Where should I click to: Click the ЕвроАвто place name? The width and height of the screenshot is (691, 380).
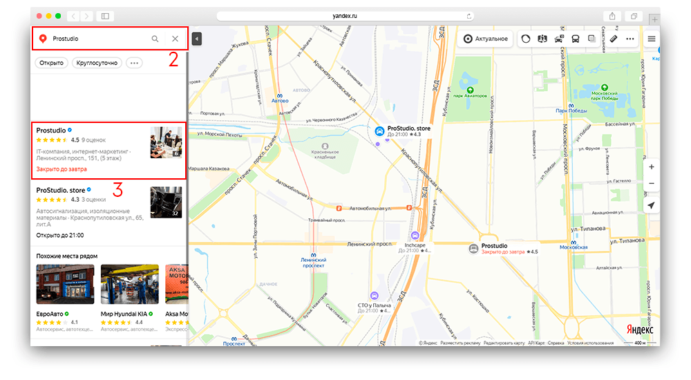click(49, 314)
